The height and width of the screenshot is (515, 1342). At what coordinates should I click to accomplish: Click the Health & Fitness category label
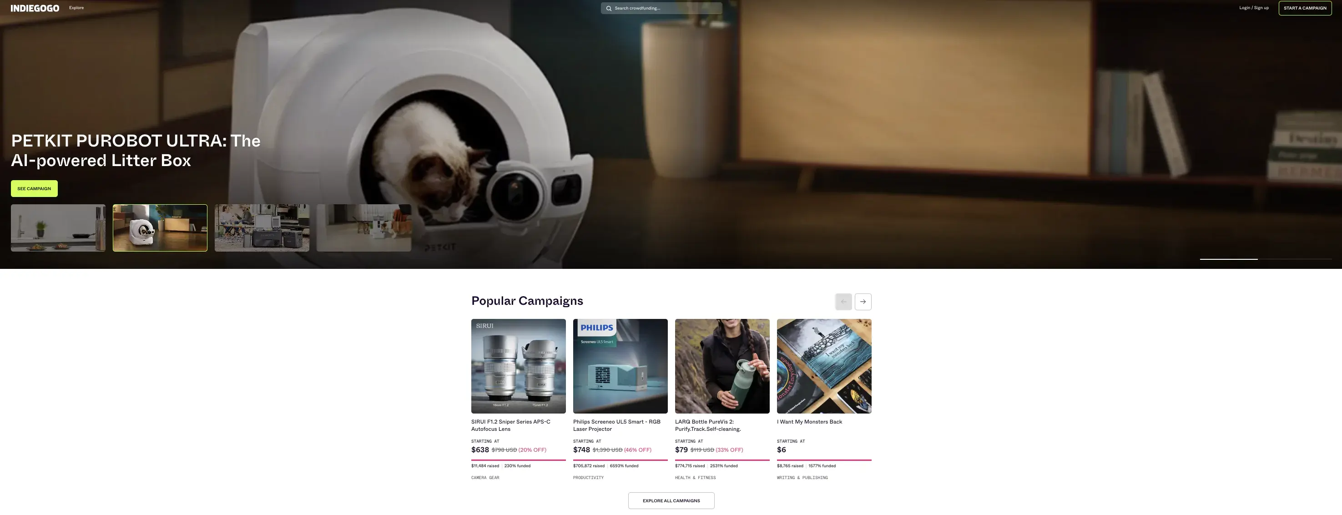695,478
